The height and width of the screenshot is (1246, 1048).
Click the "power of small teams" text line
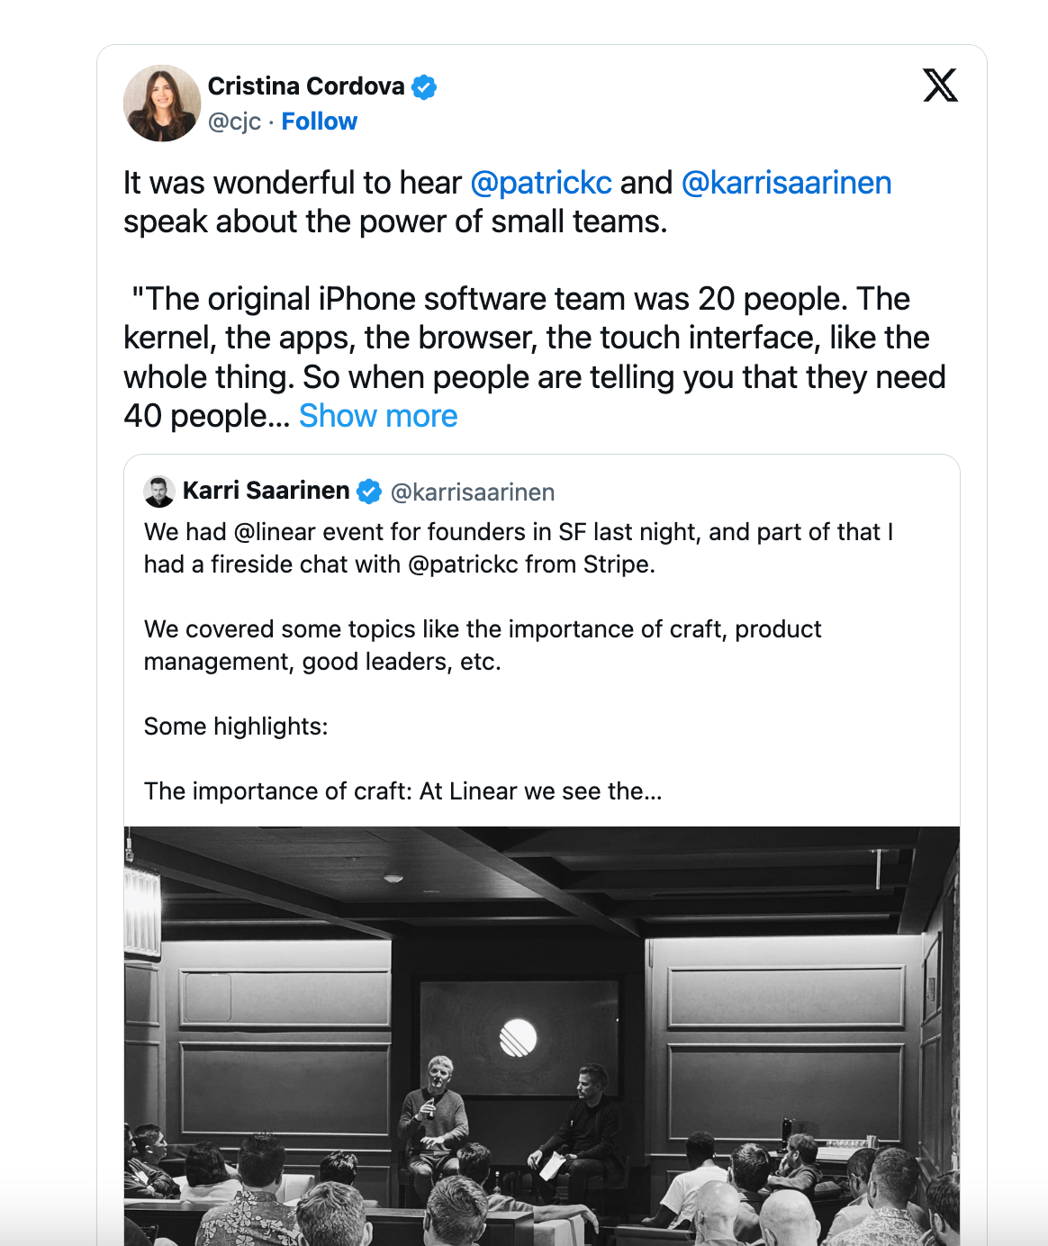click(x=395, y=222)
